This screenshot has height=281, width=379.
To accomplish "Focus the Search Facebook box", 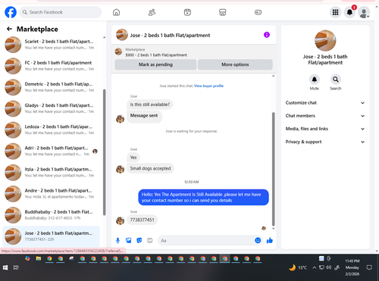I will point(61,12).
